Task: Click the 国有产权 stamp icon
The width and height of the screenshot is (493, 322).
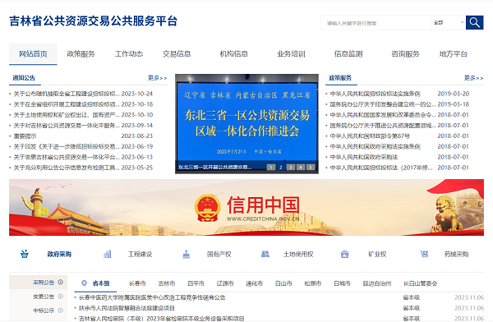Action: [187, 254]
